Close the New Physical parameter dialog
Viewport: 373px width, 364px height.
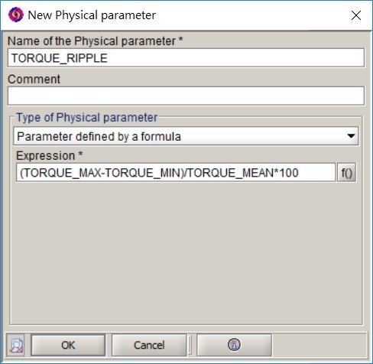pos(355,15)
